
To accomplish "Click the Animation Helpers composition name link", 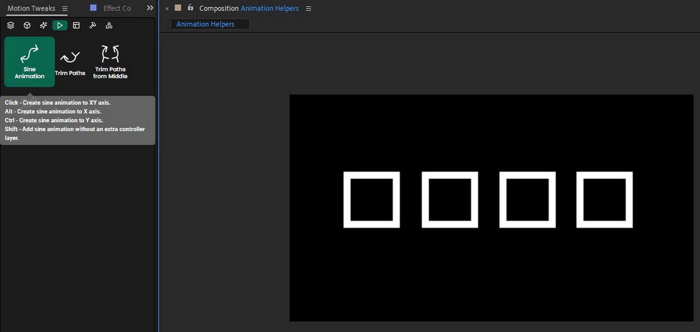I will 270,8.
